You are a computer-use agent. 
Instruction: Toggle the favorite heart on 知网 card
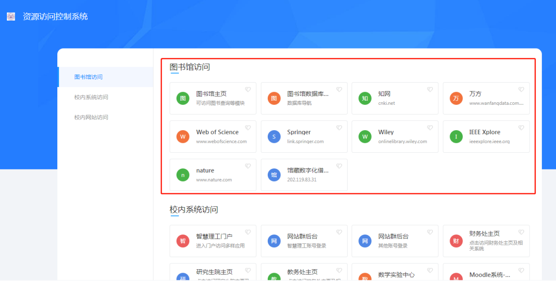coord(430,90)
